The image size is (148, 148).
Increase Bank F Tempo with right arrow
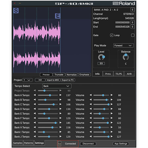tap(61, 118)
